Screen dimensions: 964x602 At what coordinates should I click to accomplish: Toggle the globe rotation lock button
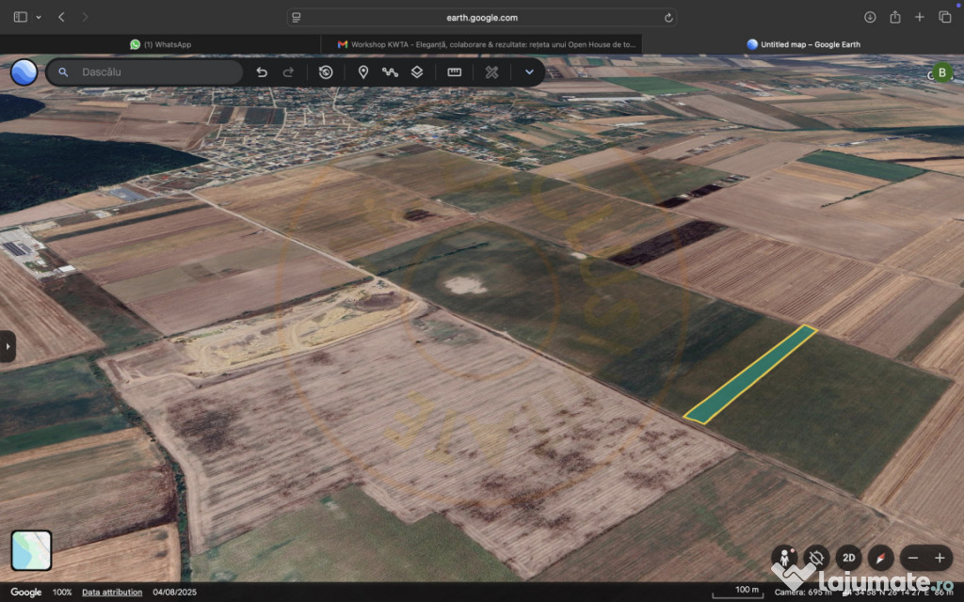(816, 557)
